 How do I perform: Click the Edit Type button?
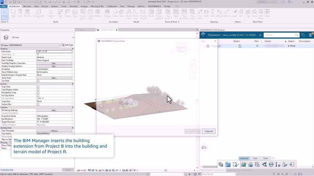(x=67, y=45)
